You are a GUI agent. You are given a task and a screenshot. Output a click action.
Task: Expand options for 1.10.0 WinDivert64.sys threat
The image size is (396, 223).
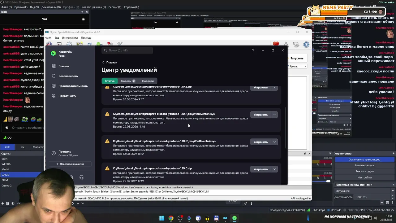click(x=274, y=142)
